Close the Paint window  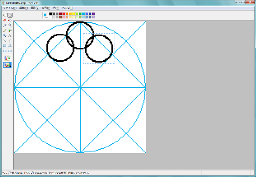(250, 2)
